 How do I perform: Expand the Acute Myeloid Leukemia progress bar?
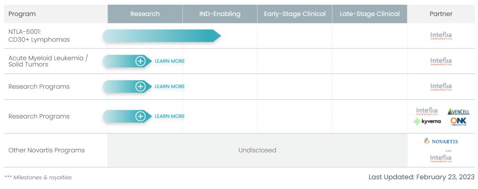(119, 61)
